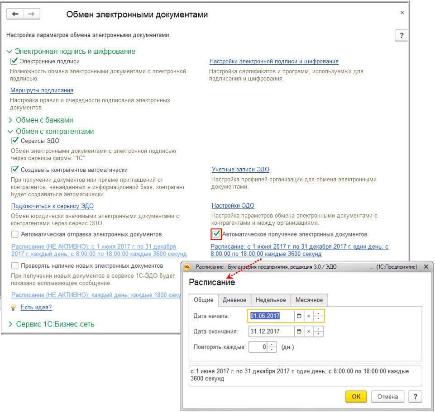This screenshot has width=435, height=412.
Task: Click the help button in settings header
Action: (401, 36)
